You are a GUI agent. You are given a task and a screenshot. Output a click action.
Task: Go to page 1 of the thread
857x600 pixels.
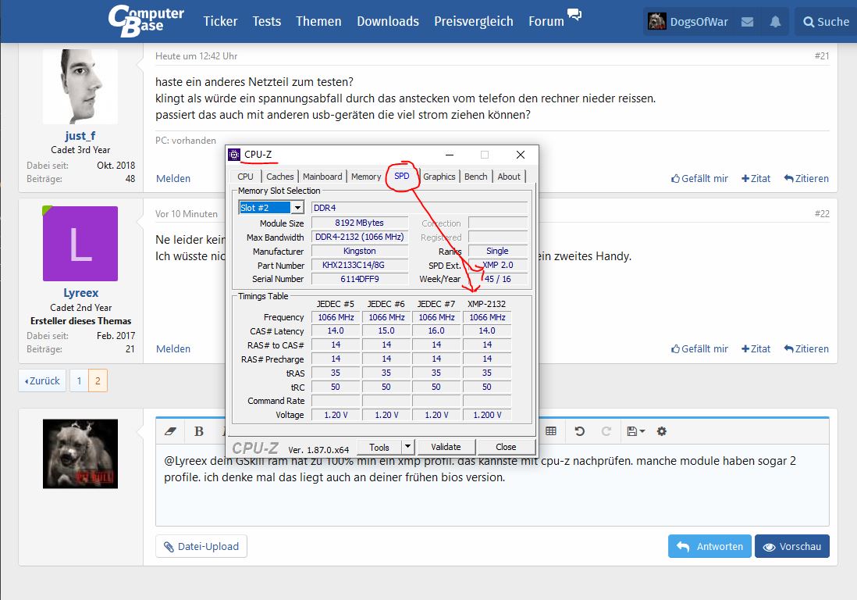[79, 380]
